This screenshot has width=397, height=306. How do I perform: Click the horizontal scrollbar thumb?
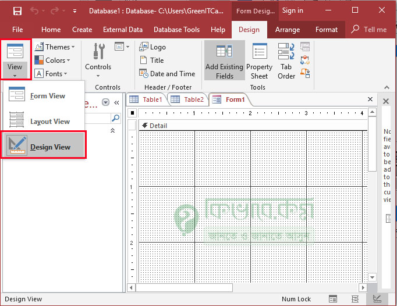pyautogui.click(x=184, y=287)
